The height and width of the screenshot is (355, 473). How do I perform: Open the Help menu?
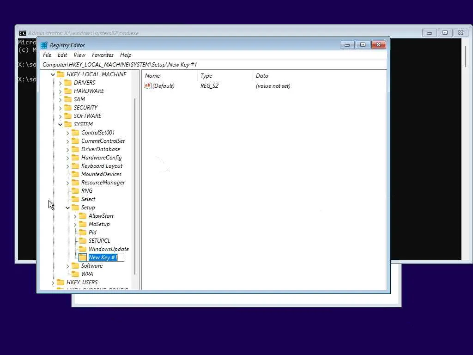[x=126, y=55]
